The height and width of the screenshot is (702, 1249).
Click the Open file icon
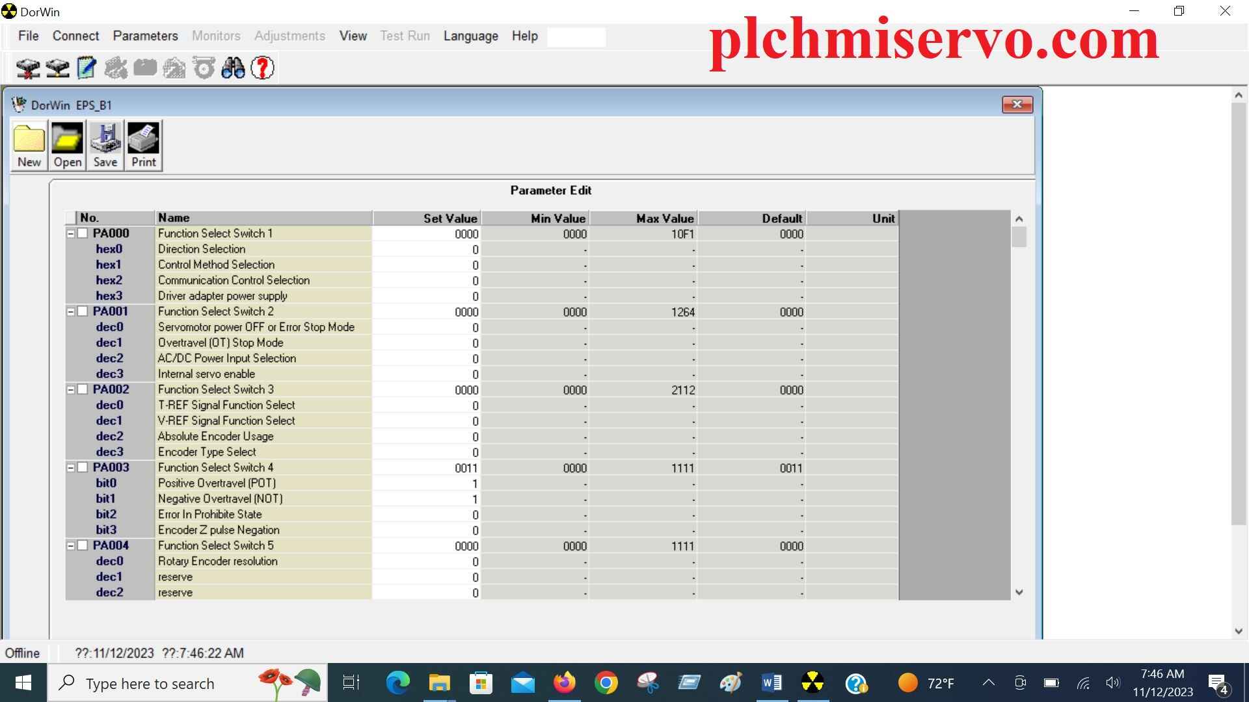pos(68,146)
